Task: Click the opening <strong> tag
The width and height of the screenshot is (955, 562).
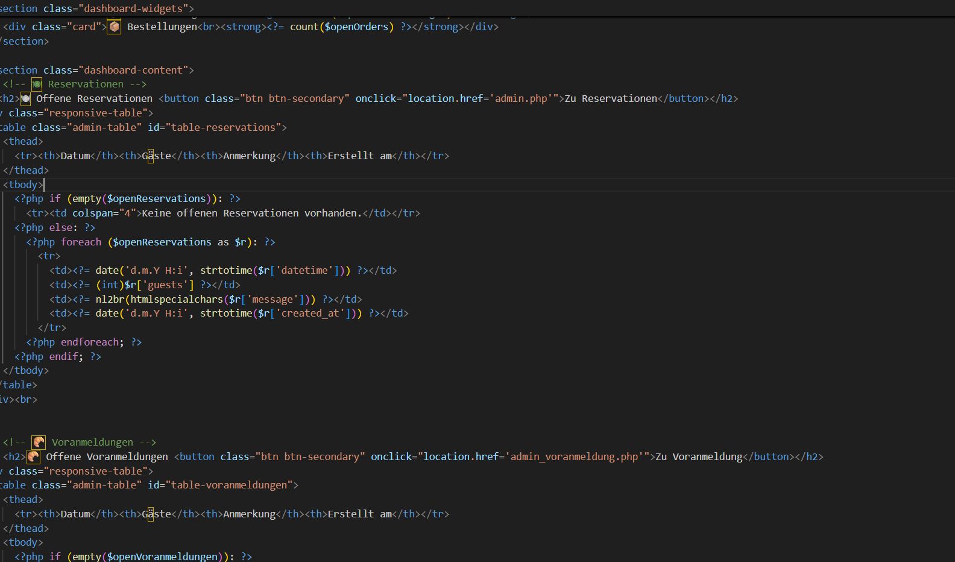Action: 244,27
